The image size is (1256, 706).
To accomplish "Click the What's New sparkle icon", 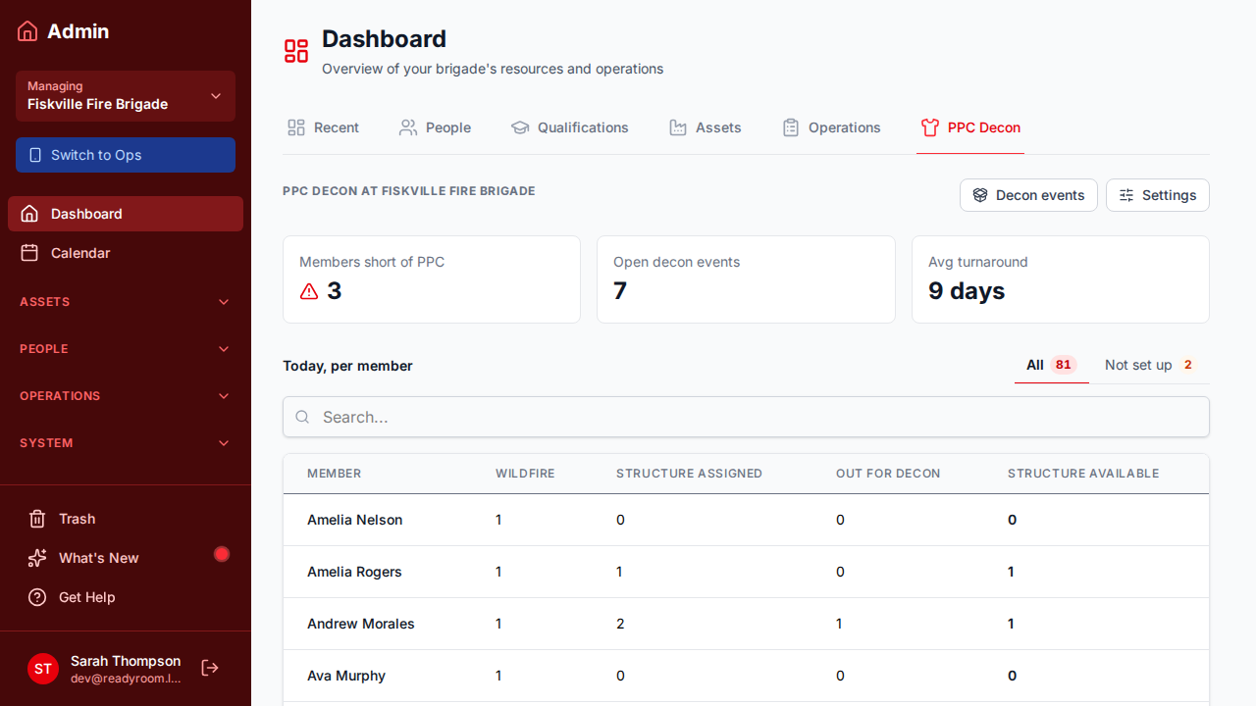I will (37, 558).
